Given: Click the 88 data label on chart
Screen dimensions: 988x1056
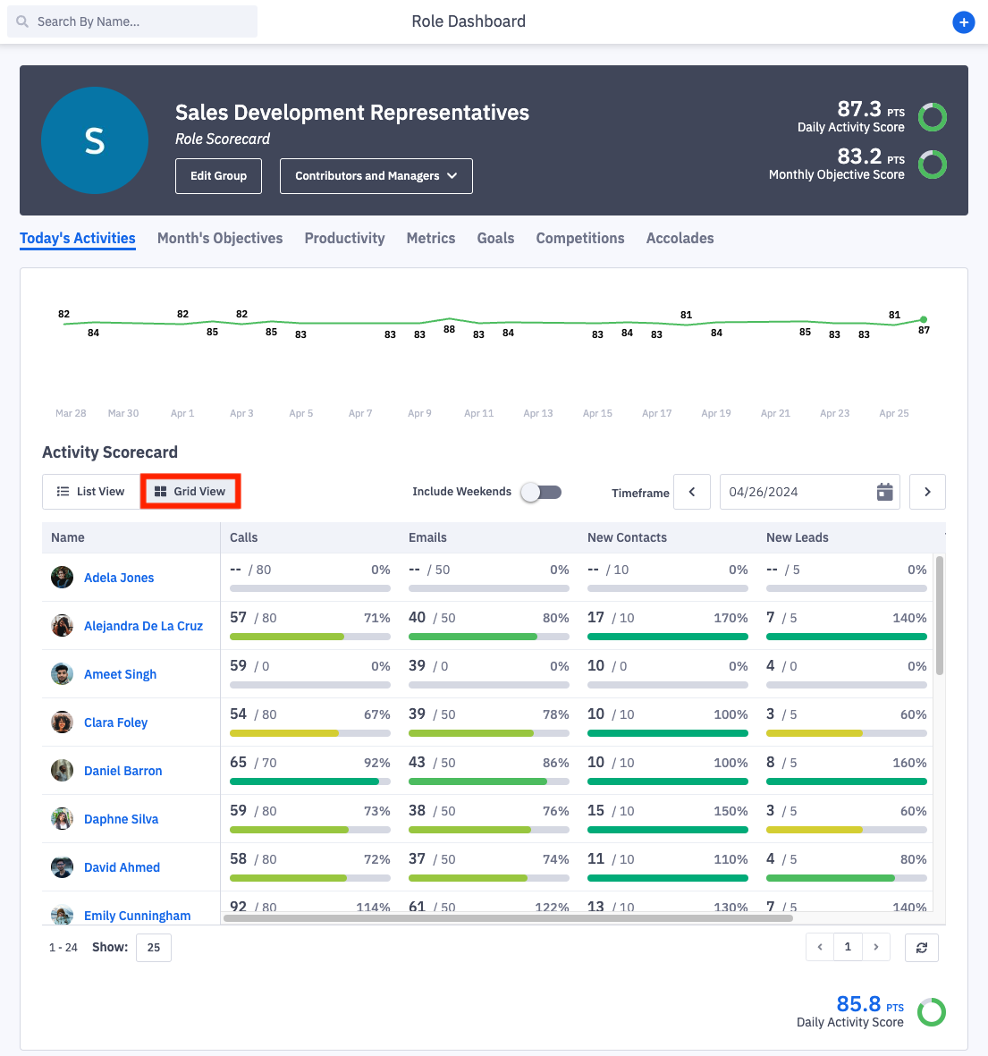Looking at the screenshot, I should (449, 329).
